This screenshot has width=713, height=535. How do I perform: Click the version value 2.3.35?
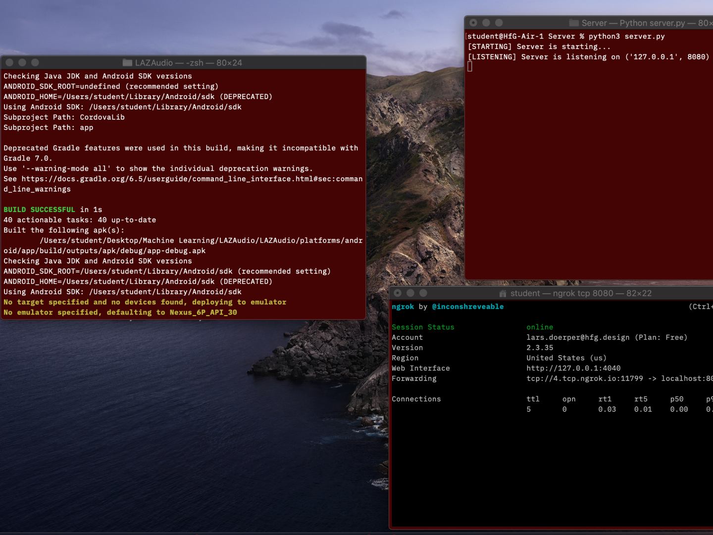point(540,348)
